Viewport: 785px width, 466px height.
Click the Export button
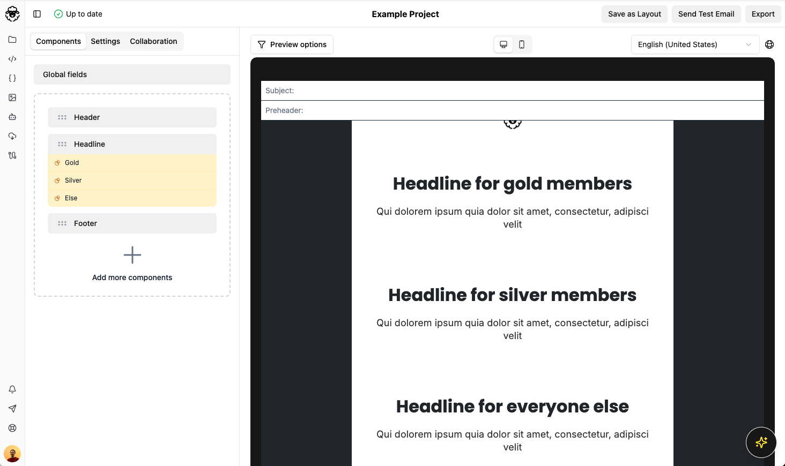pos(763,14)
